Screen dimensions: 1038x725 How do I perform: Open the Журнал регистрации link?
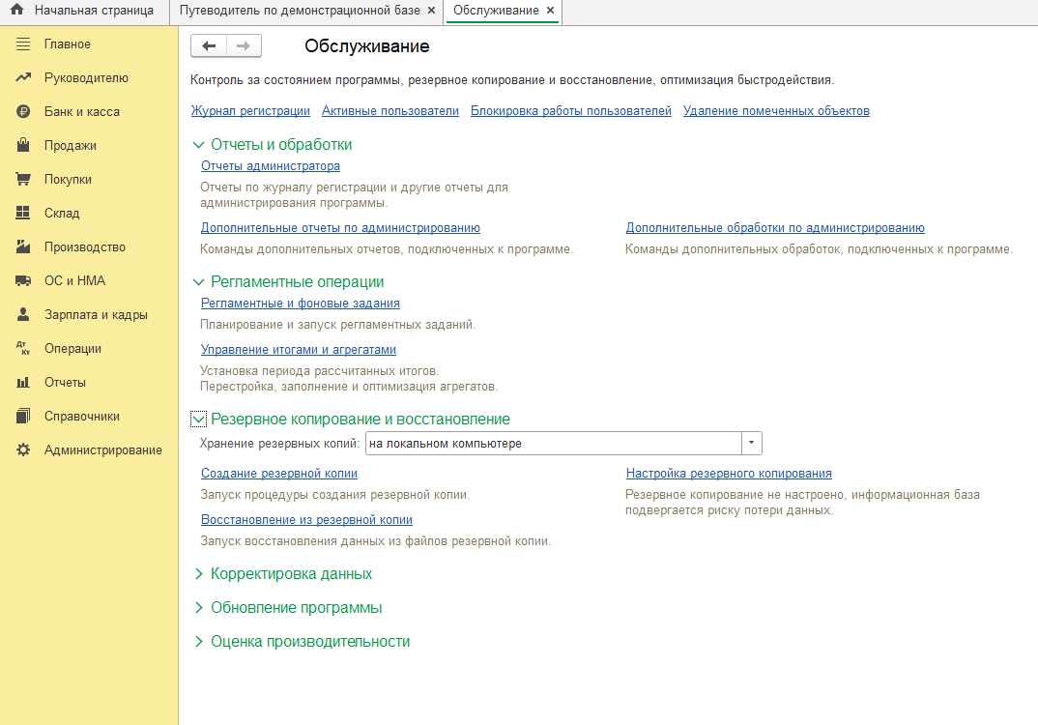(250, 111)
